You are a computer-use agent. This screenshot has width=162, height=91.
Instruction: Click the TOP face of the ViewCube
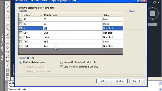(x=152, y=13)
